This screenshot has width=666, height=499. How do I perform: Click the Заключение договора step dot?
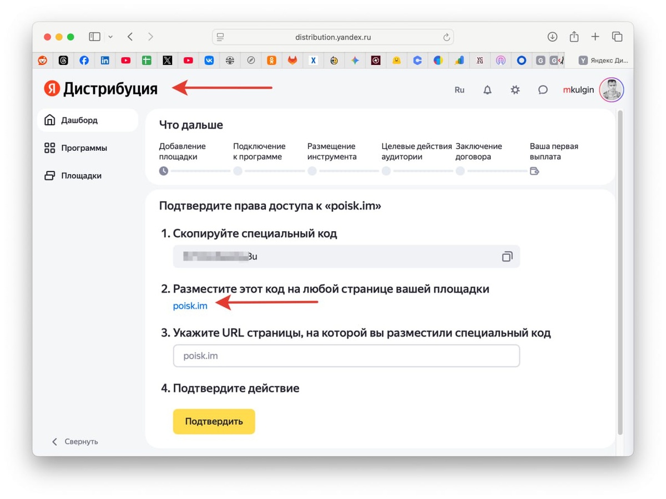(x=460, y=171)
